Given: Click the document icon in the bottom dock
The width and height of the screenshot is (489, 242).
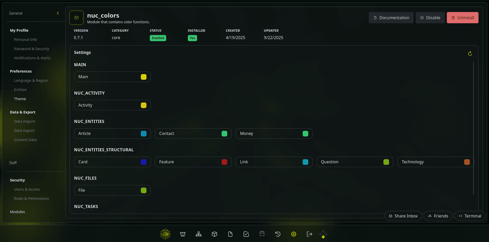Looking at the screenshot, I should click(230, 234).
